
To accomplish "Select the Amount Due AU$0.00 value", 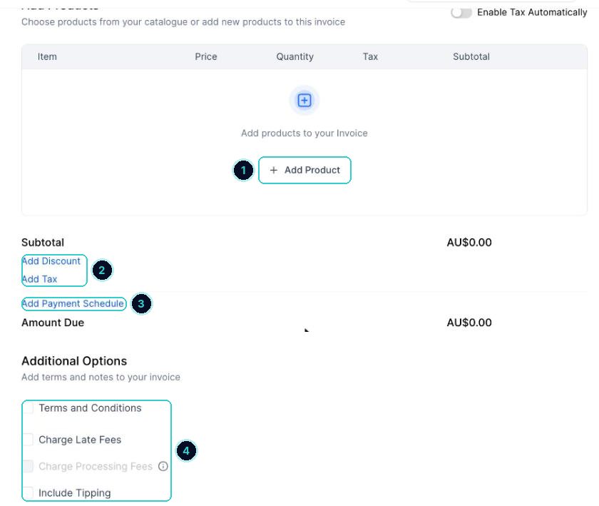I will tap(469, 323).
